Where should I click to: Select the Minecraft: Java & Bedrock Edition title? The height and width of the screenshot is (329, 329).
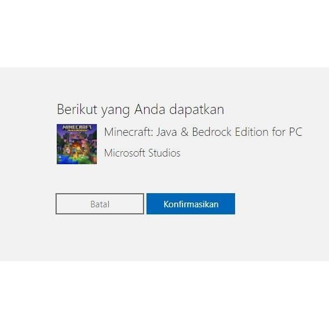(203, 132)
